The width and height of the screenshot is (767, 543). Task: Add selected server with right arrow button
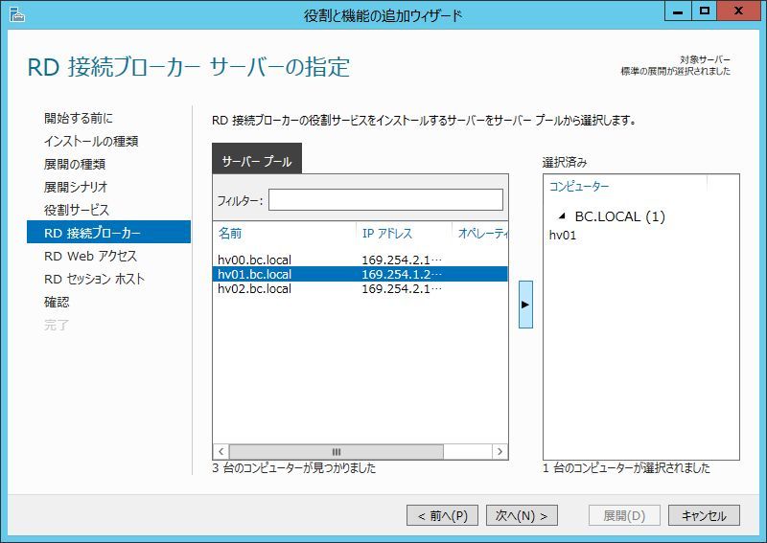pos(525,304)
